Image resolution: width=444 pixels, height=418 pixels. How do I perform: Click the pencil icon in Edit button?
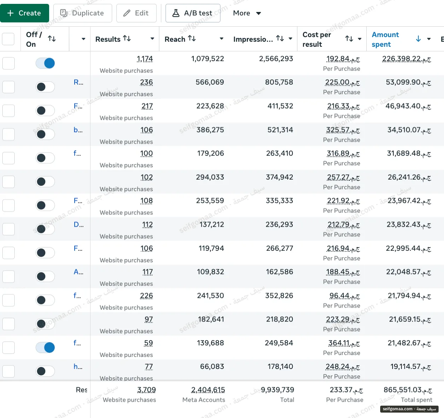tap(127, 13)
